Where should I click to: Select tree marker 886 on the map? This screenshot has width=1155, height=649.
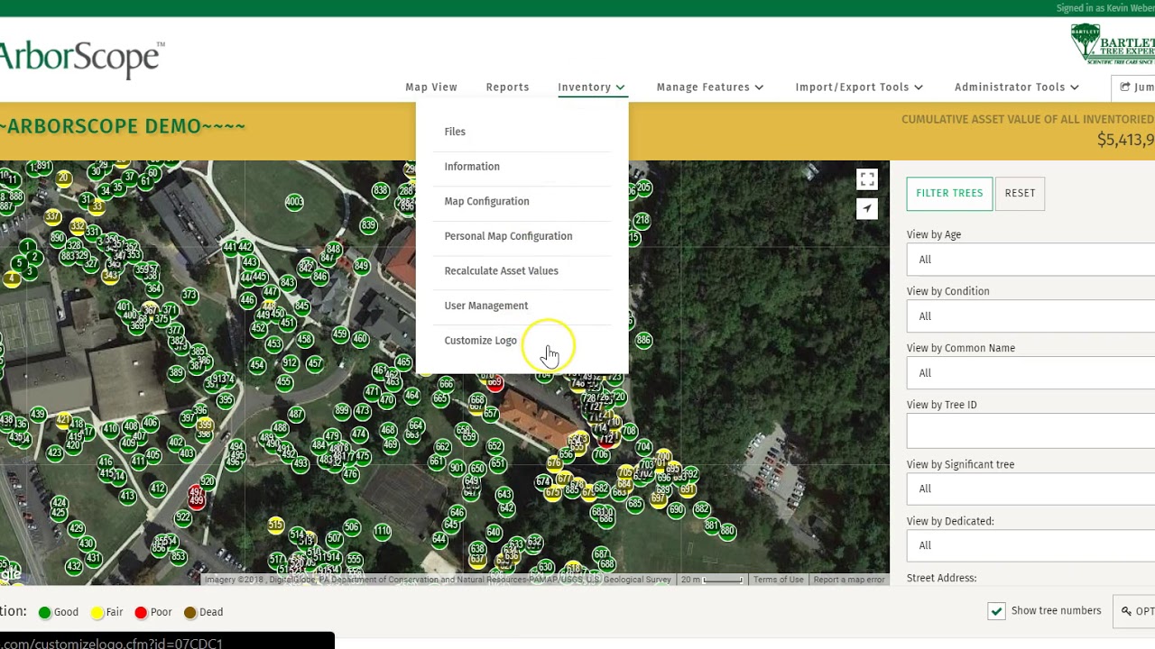click(x=643, y=340)
